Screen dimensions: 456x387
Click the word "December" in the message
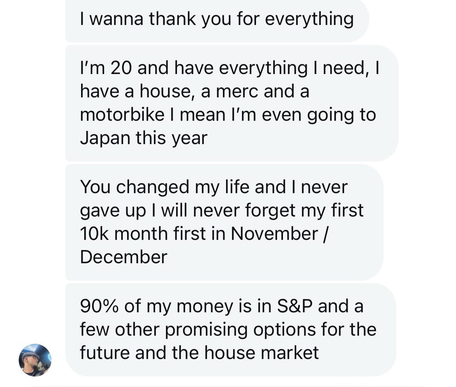click(124, 257)
